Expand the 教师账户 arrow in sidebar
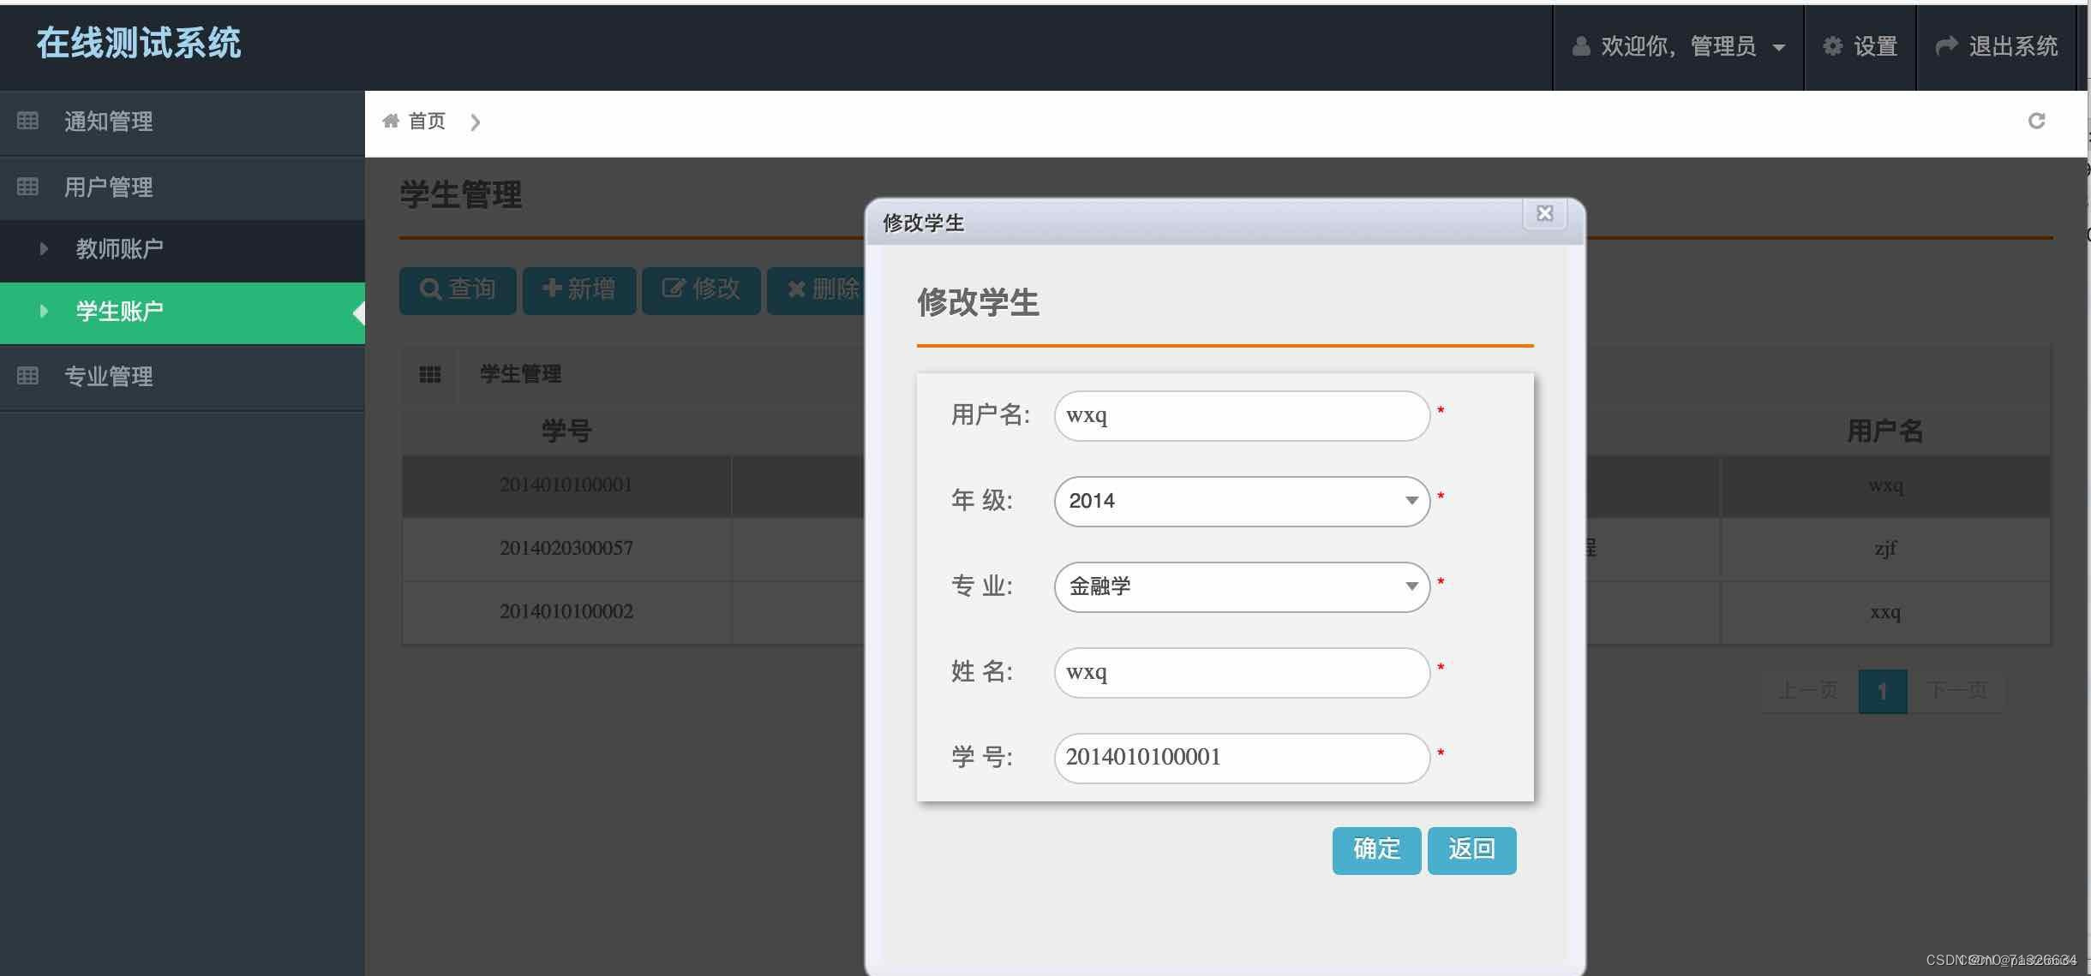The height and width of the screenshot is (976, 2091). point(44,249)
